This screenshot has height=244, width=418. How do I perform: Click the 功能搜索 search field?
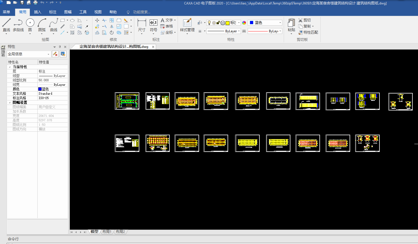coord(142,12)
